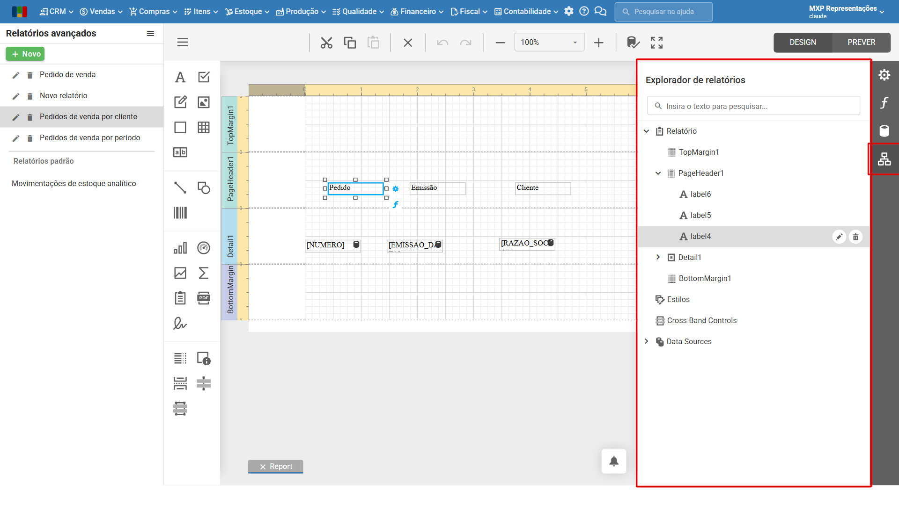Open the Estoque menu

click(x=247, y=12)
